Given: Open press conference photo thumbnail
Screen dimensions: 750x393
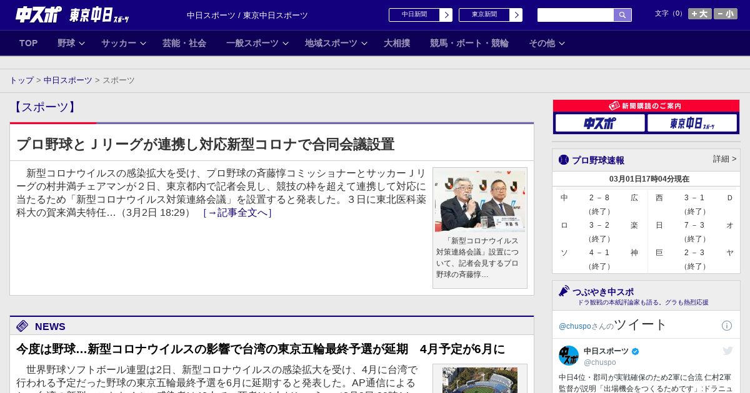Looking at the screenshot, I should point(480,201).
